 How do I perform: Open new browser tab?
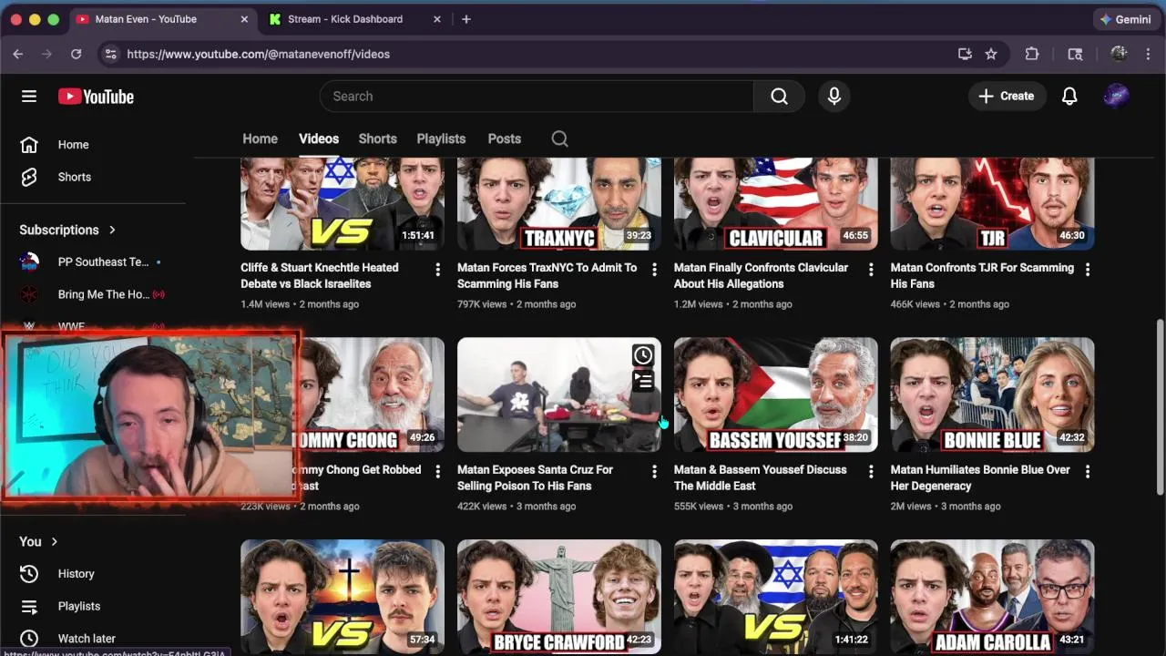tap(465, 19)
